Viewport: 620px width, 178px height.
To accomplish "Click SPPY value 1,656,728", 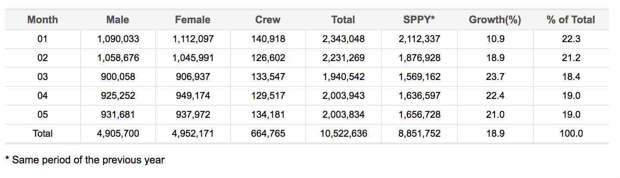I will point(419,115).
